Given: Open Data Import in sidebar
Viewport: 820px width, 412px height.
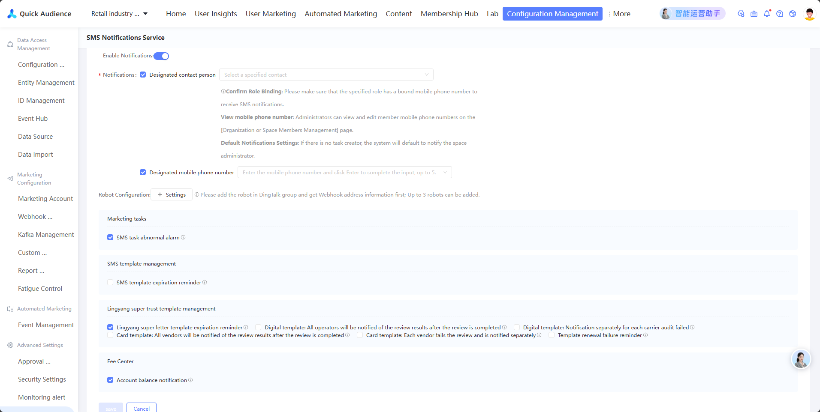Looking at the screenshot, I should 35,155.
